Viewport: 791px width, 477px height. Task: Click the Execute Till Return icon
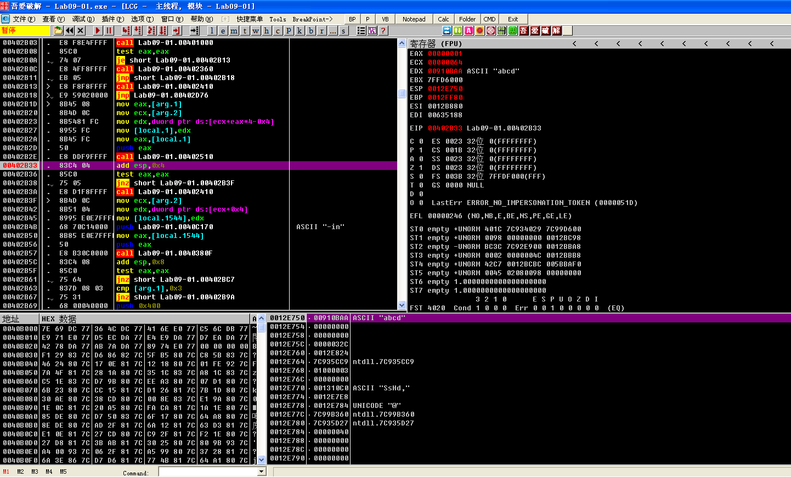[177, 31]
